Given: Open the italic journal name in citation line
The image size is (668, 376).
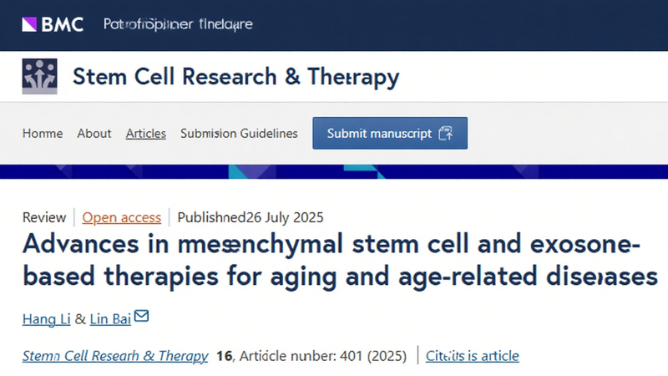Looking at the screenshot, I should pos(115,356).
